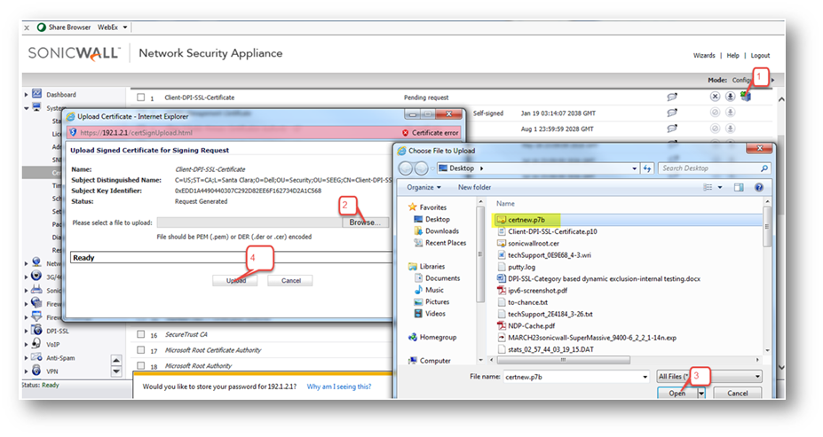The image size is (823, 437).
Task: Click the upload signed certificate icon for Client-DPI-SSL-Certificate
Action: click(x=746, y=97)
